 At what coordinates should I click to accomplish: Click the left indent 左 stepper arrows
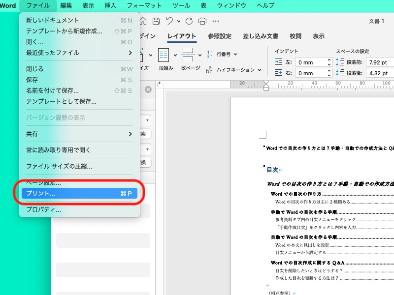pos(328,62)
